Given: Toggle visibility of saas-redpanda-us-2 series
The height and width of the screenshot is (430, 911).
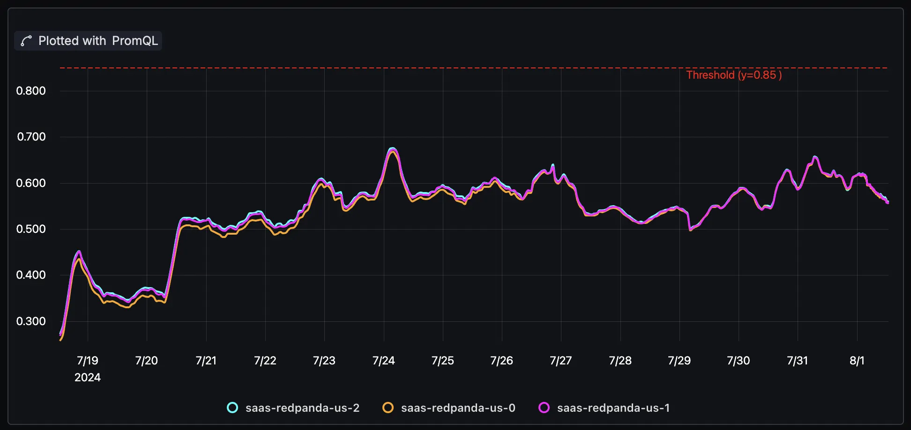Looking at the screenshot, I should [x=303, y=408].
